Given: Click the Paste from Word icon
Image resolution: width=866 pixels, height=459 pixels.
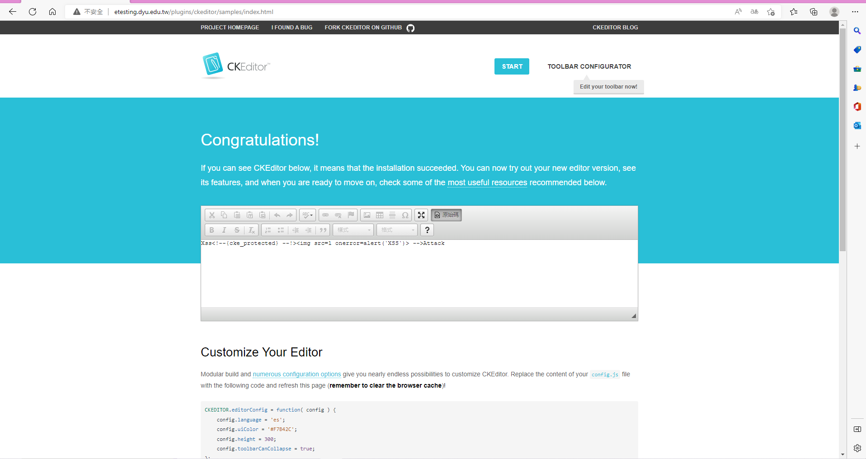Looking at the screenshot, I should click(x=262, y=215).
